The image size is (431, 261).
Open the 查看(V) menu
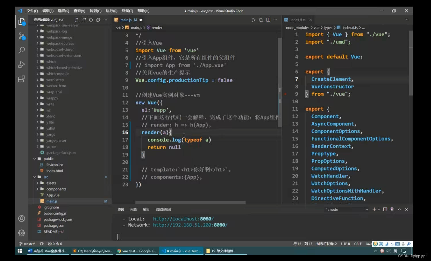coord(79,11)
